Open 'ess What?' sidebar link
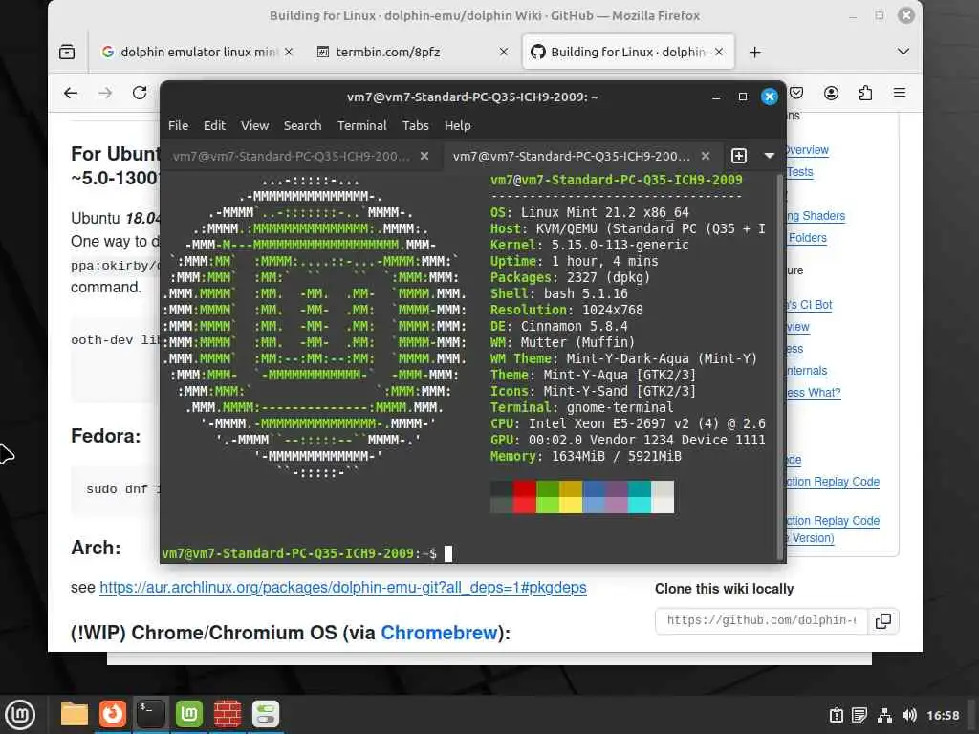 click(x=814, y=393)
